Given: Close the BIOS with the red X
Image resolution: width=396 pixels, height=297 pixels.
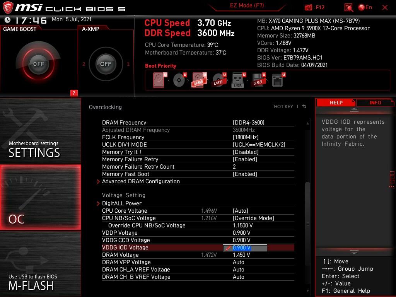Looking at the screenshot, I should coord(385,8).
